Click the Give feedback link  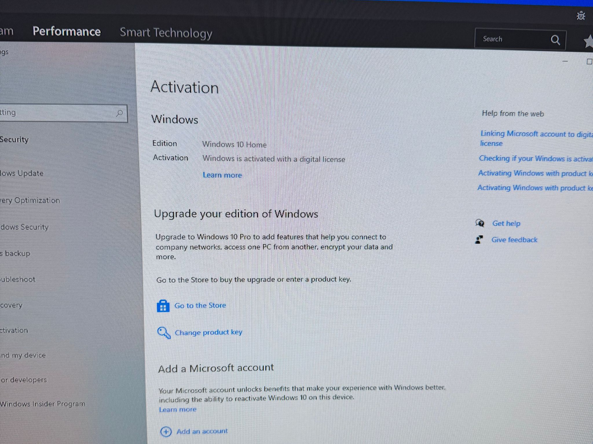(x=514, y=240)
